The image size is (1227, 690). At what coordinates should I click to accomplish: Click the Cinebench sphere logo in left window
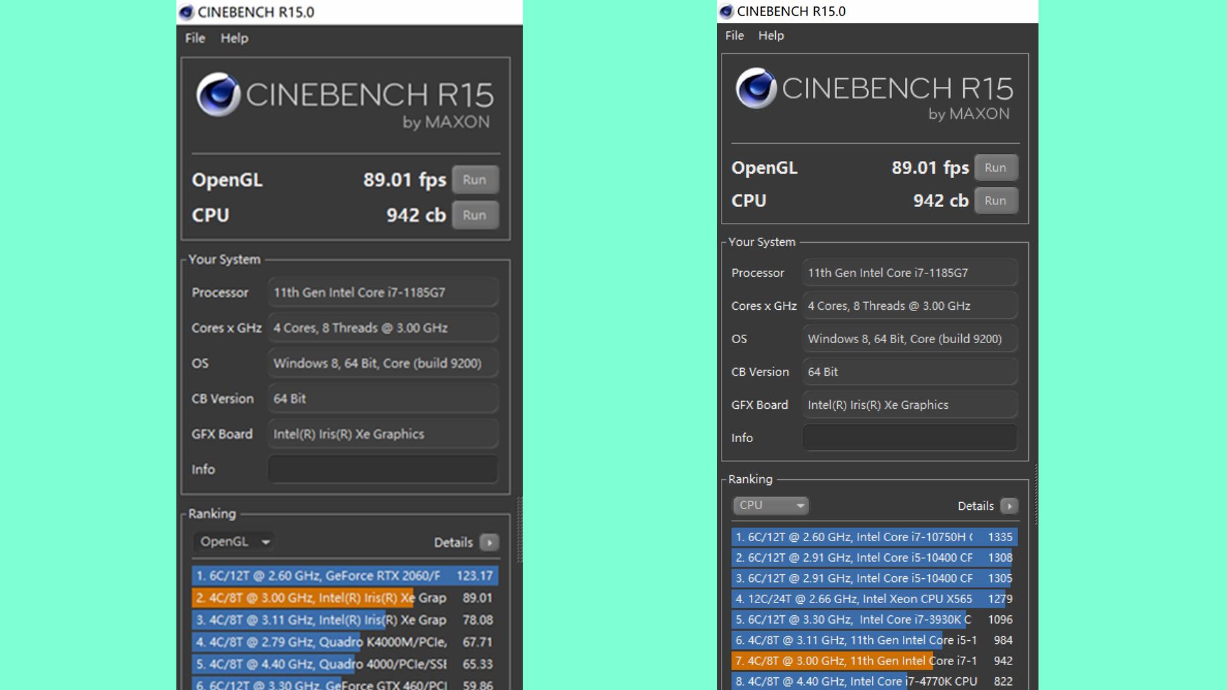coord(219,94)
